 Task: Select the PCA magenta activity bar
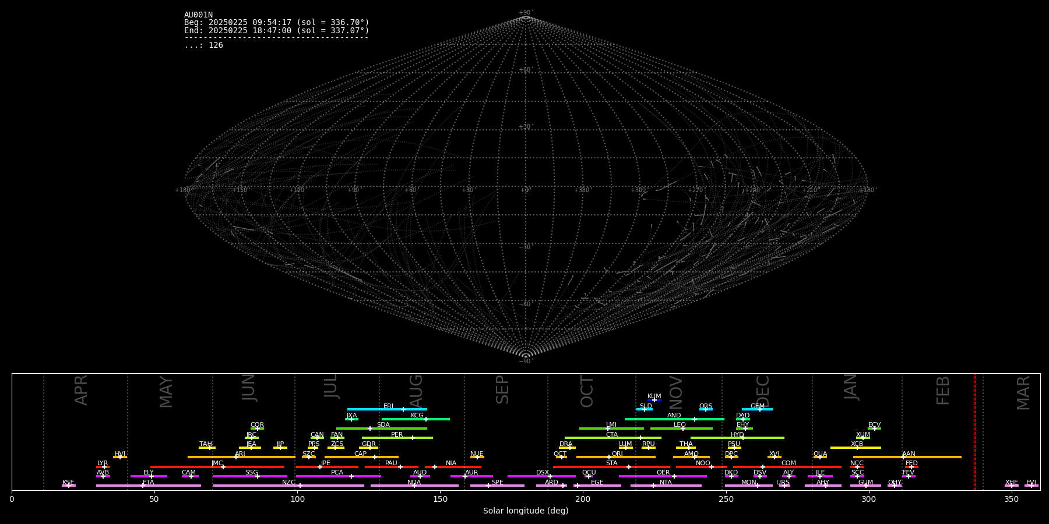click(338, 476)
